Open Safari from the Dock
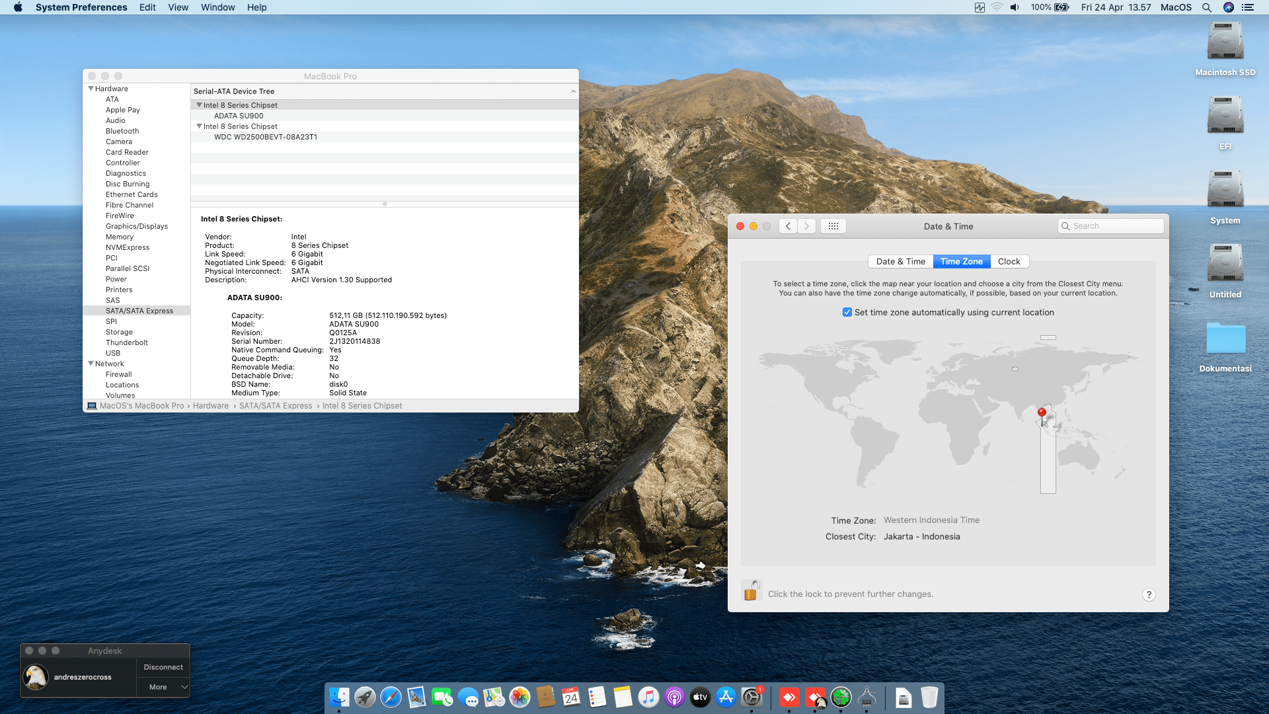Image resolution: width=1269 pixels, height=714 pixels. [391, 697]
